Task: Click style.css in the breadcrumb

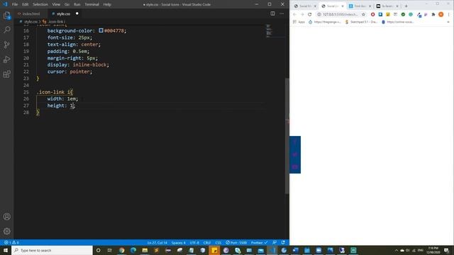Action: point(31,22)
